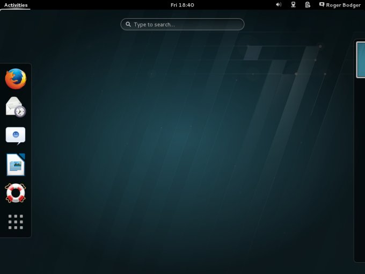The height and width of the screenshot is (274, 365).
Task: Show all applications grid
Action: pos(16,222)
